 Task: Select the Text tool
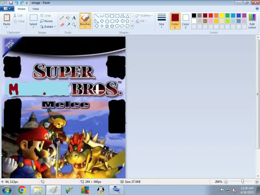click(x=74, y=18)
